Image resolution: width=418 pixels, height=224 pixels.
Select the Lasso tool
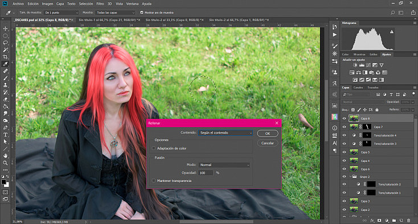pyautogui.click(x=5, y=43)
